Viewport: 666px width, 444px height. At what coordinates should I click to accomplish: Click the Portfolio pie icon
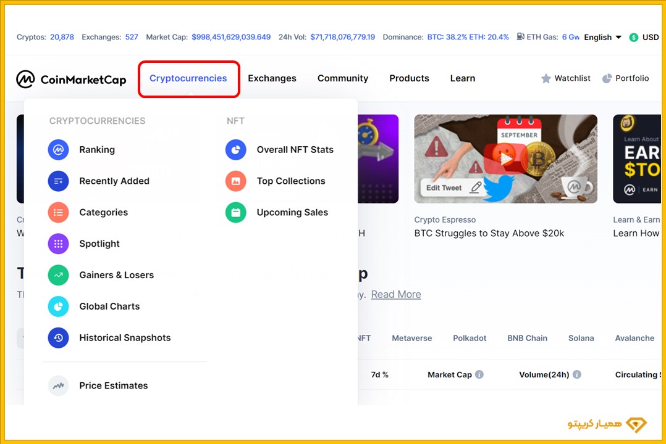pyautogui.click(x=607, y=78)
